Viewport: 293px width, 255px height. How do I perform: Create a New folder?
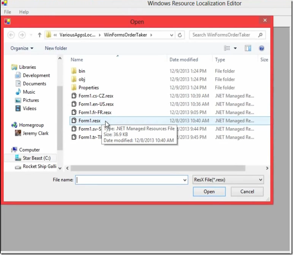click(56, 48)
